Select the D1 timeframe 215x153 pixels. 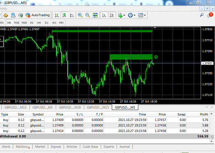coord(47,23)
